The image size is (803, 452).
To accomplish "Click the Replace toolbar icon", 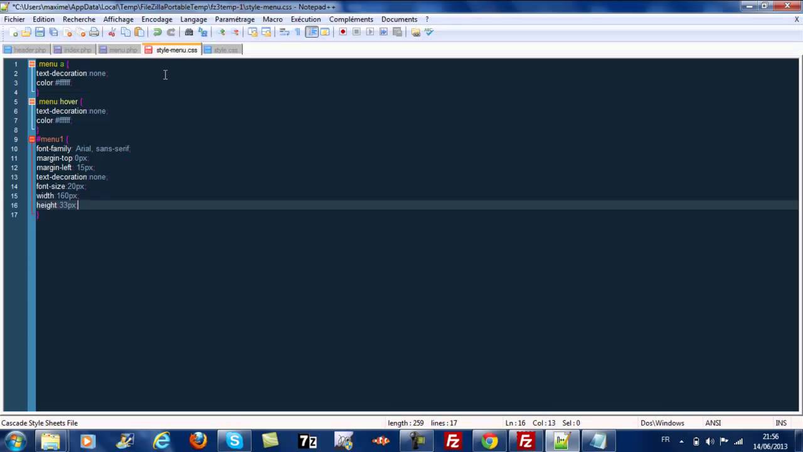I will 202,32.
